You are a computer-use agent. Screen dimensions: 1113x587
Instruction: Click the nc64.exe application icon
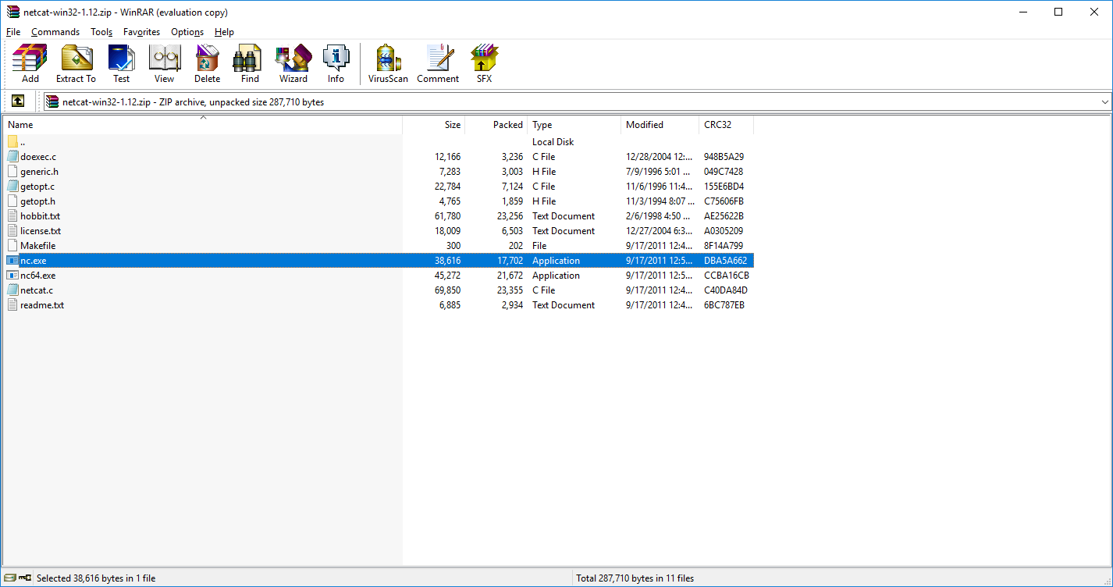click(x=12, y=276)
